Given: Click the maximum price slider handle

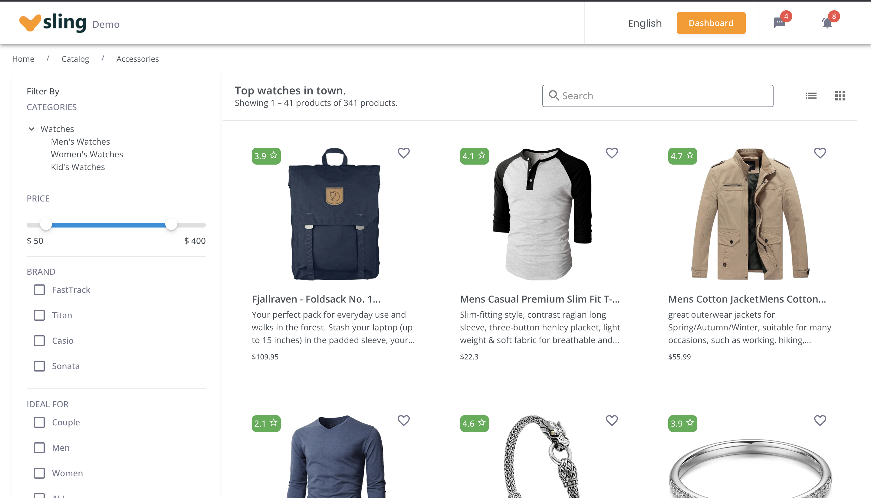Looking at the screenshot, I should coord(171,225).
